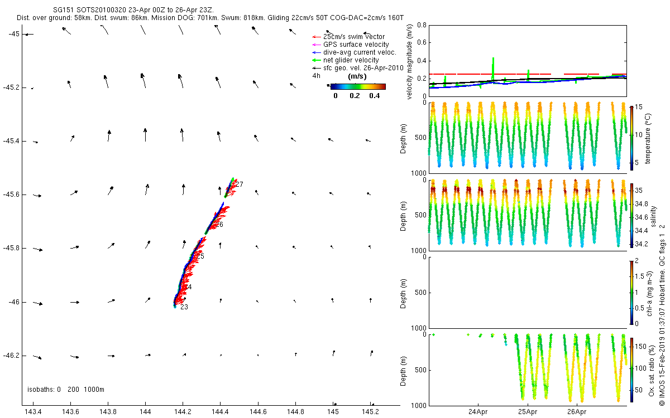Click map latitude tick '-45.6'
This screenshot has width=670, height=418.
click(x=11, y=195)
